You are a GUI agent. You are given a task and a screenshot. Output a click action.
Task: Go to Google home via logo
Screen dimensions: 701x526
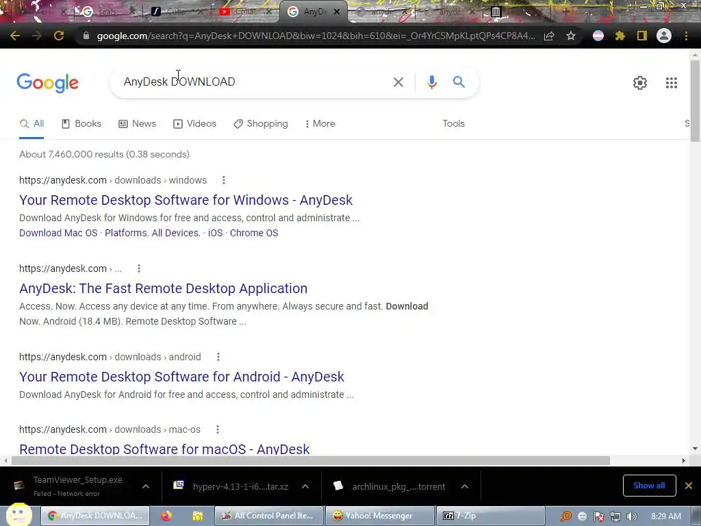(x=47, y=83)
